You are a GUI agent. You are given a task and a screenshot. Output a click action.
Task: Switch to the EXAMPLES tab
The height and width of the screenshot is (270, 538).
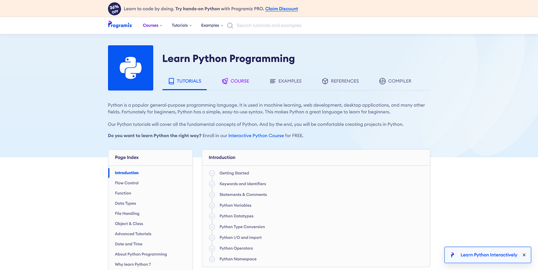(x=286, y=81)
